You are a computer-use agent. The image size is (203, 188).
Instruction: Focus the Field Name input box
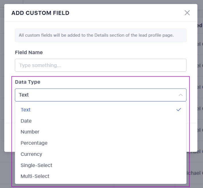point(100,65)
